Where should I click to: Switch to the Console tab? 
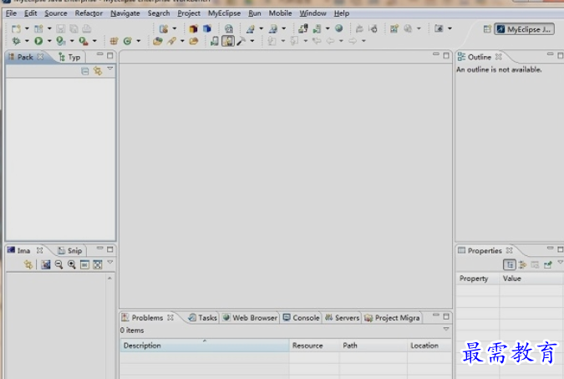(x=302, y=318)
